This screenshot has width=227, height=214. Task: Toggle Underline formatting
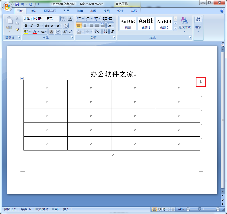coord(38,26)
